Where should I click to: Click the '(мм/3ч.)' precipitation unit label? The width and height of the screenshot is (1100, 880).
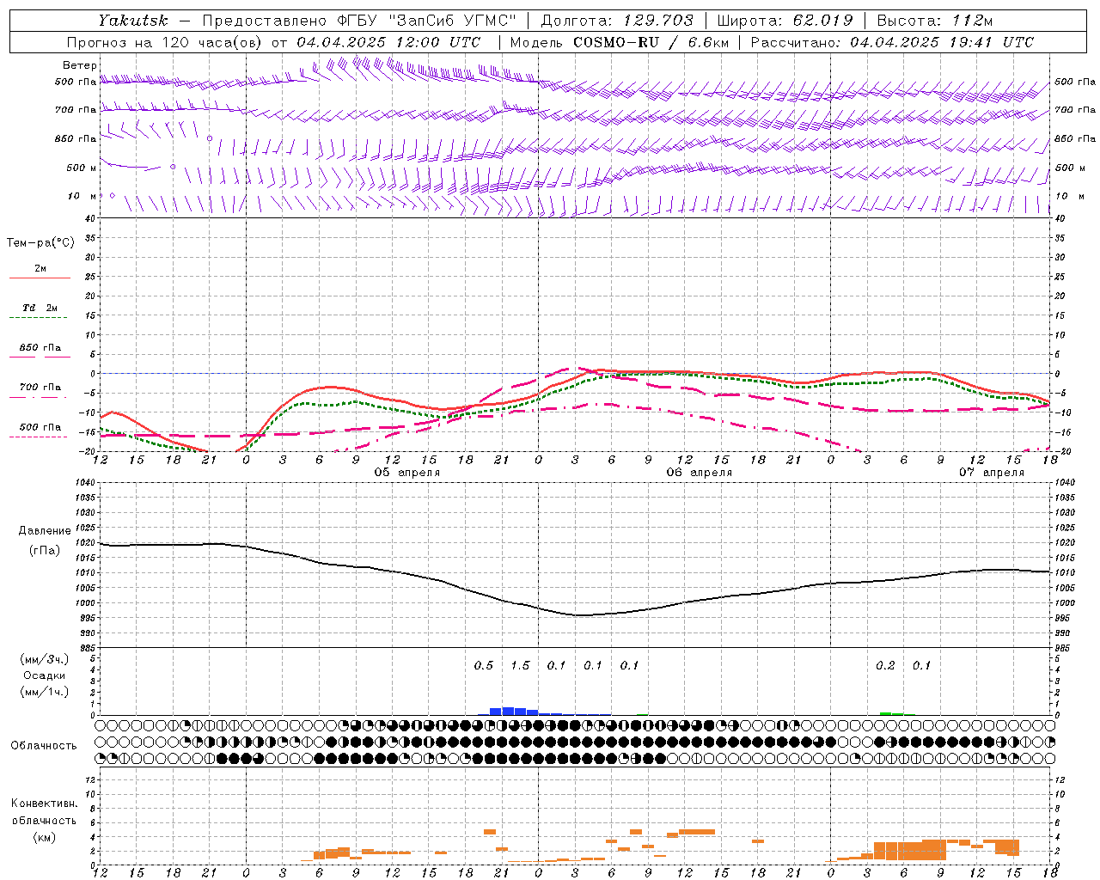point(45,659)
